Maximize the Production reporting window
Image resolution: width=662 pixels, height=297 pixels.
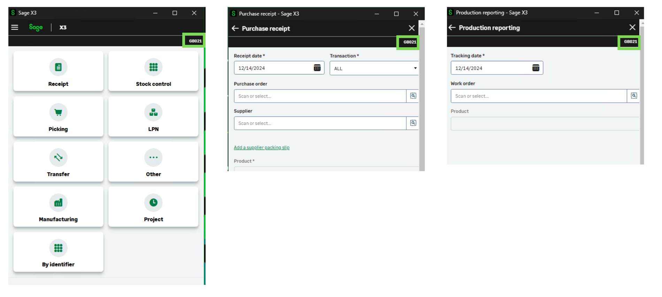tap(616, 13)
